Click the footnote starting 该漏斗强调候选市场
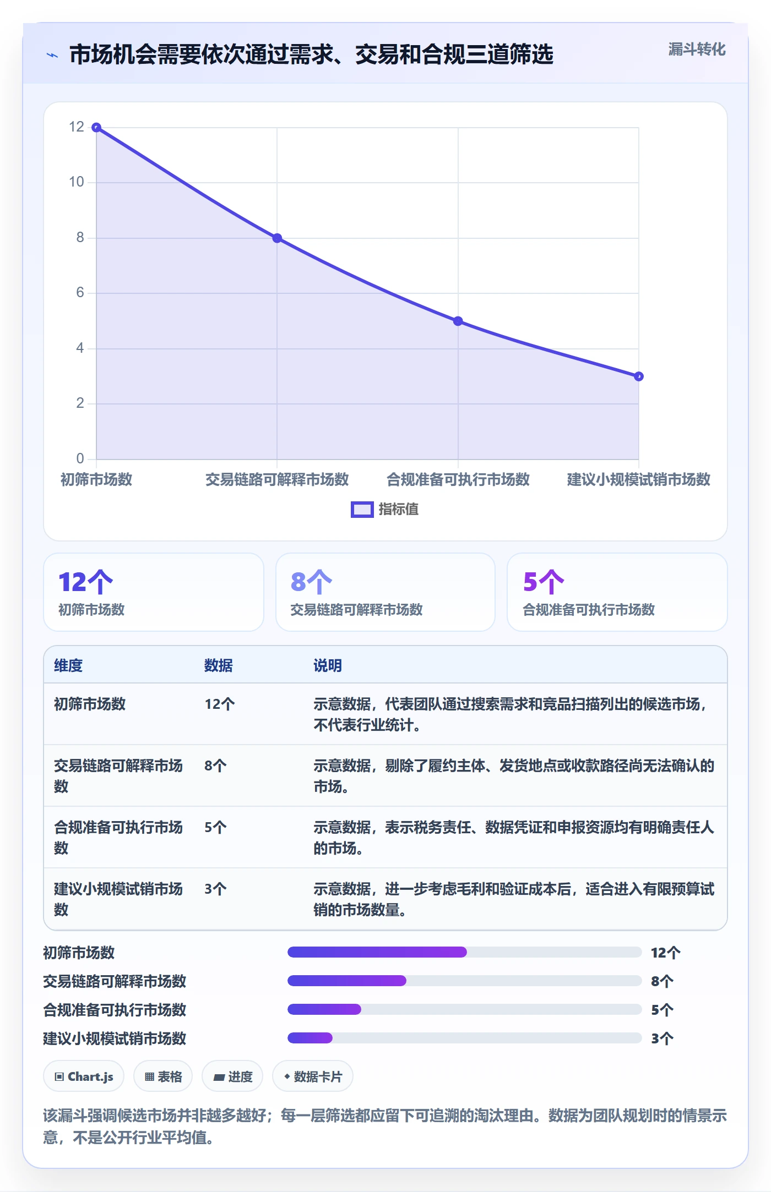771x1192 pixels. [385, 1127]
